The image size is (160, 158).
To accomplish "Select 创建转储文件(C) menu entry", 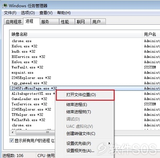I will [80, 134].
